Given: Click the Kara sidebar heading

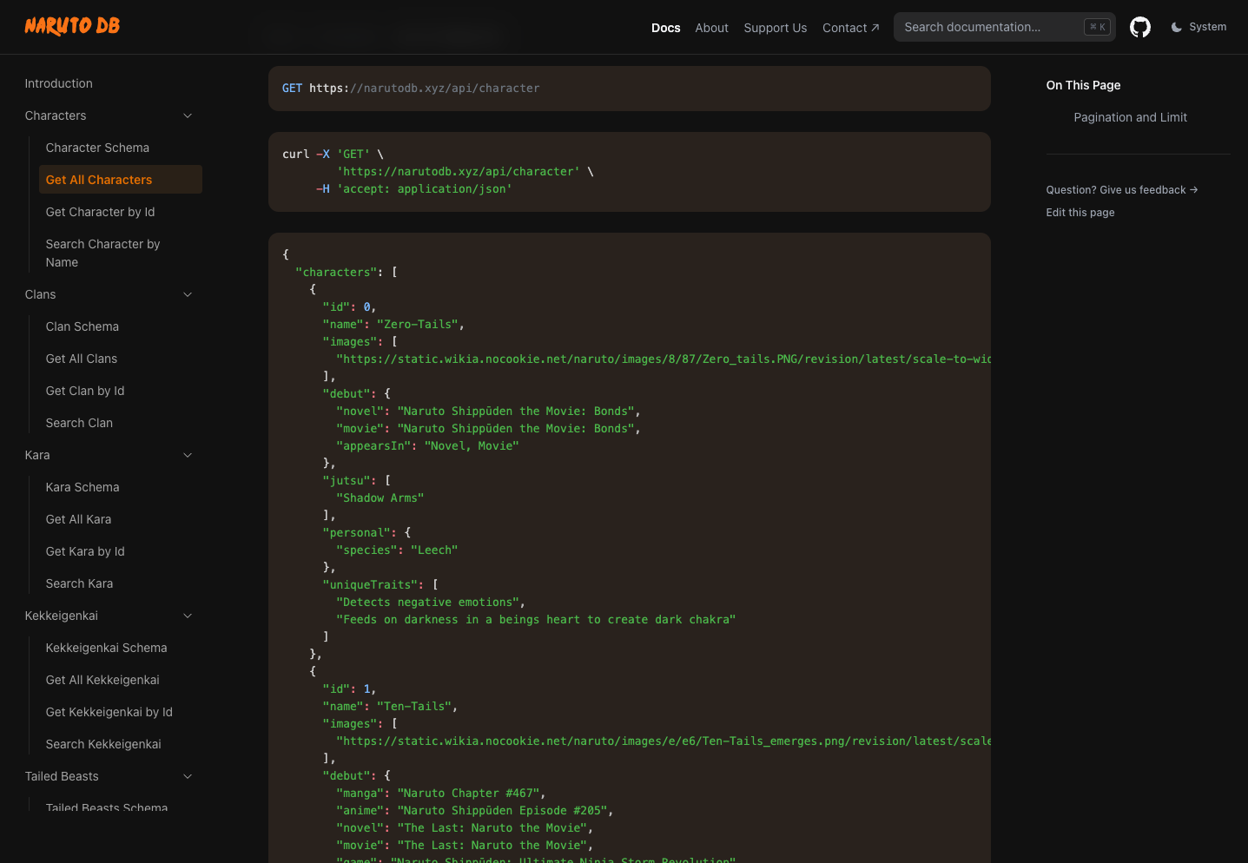Looking at the screenshot, I should pos(37,455).
